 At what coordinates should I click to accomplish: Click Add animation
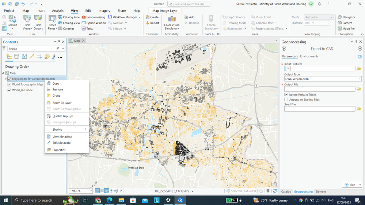[190, 17]
